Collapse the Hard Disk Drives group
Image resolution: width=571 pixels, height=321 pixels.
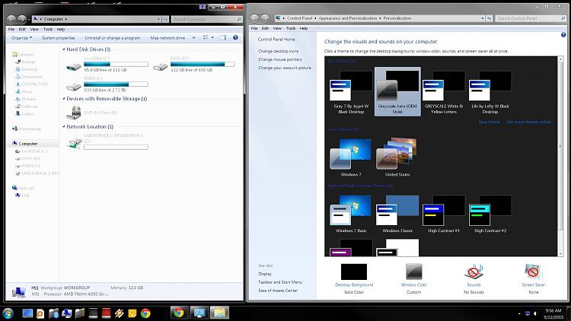click(x=64, y=49)
